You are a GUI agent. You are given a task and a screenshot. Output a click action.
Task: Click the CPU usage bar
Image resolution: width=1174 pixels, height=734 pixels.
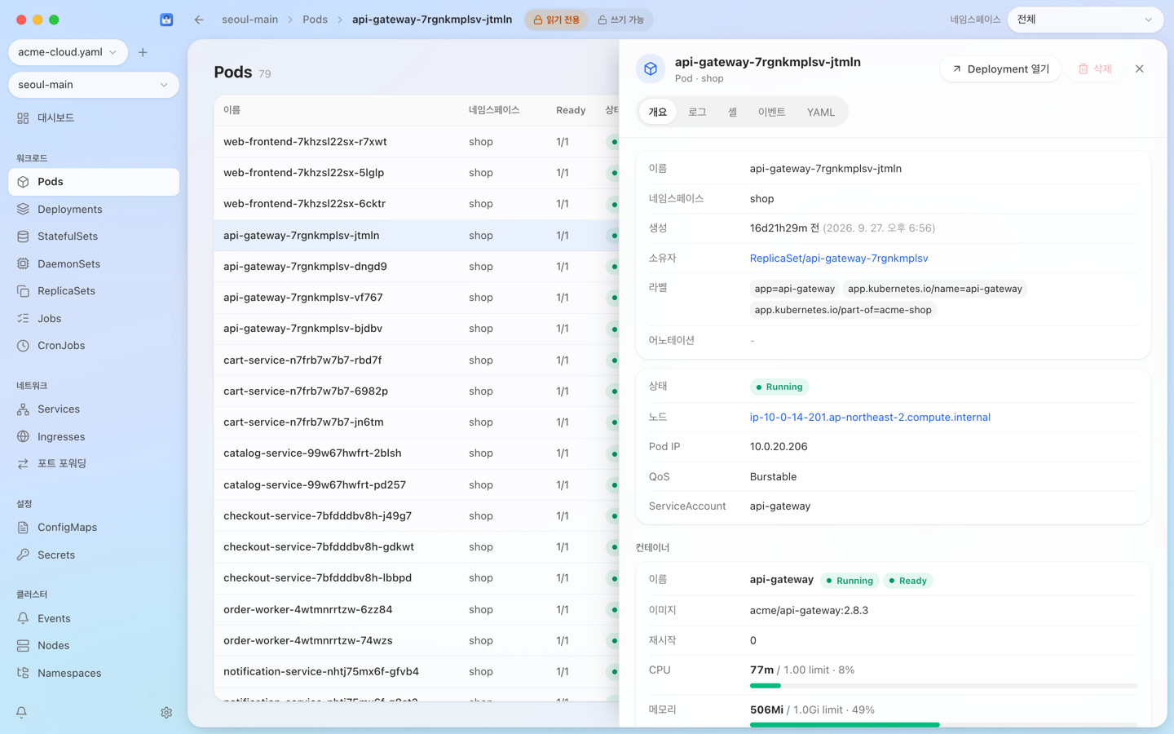(943, 686)
